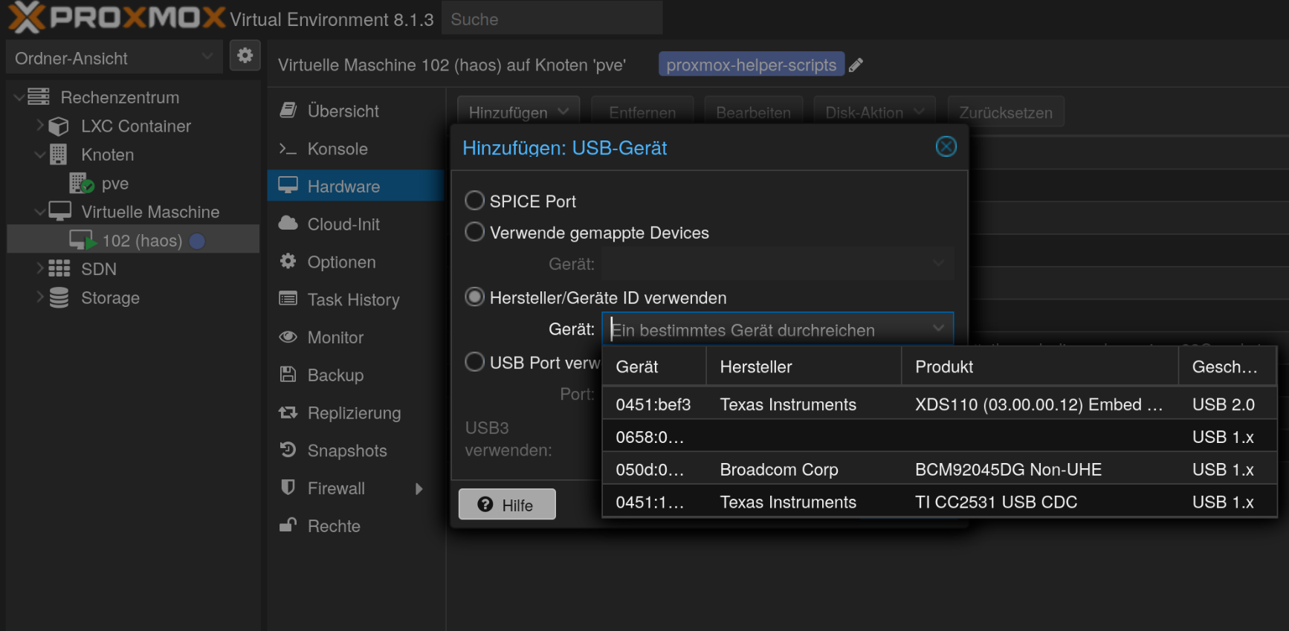Collapse the Rechenzentrum tree node
This screenshot has width=1289, height=631.
click(18, 97)
